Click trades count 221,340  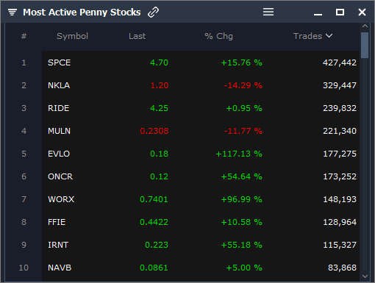click(x=340, y=131)
